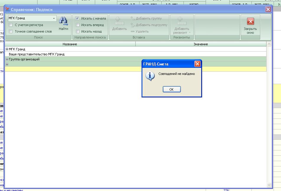Click the Значение column header
The height and width of the screenshot is (191, 281).
[201, 44]
